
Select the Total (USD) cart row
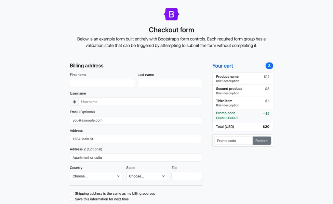click(x=242, y=127)
